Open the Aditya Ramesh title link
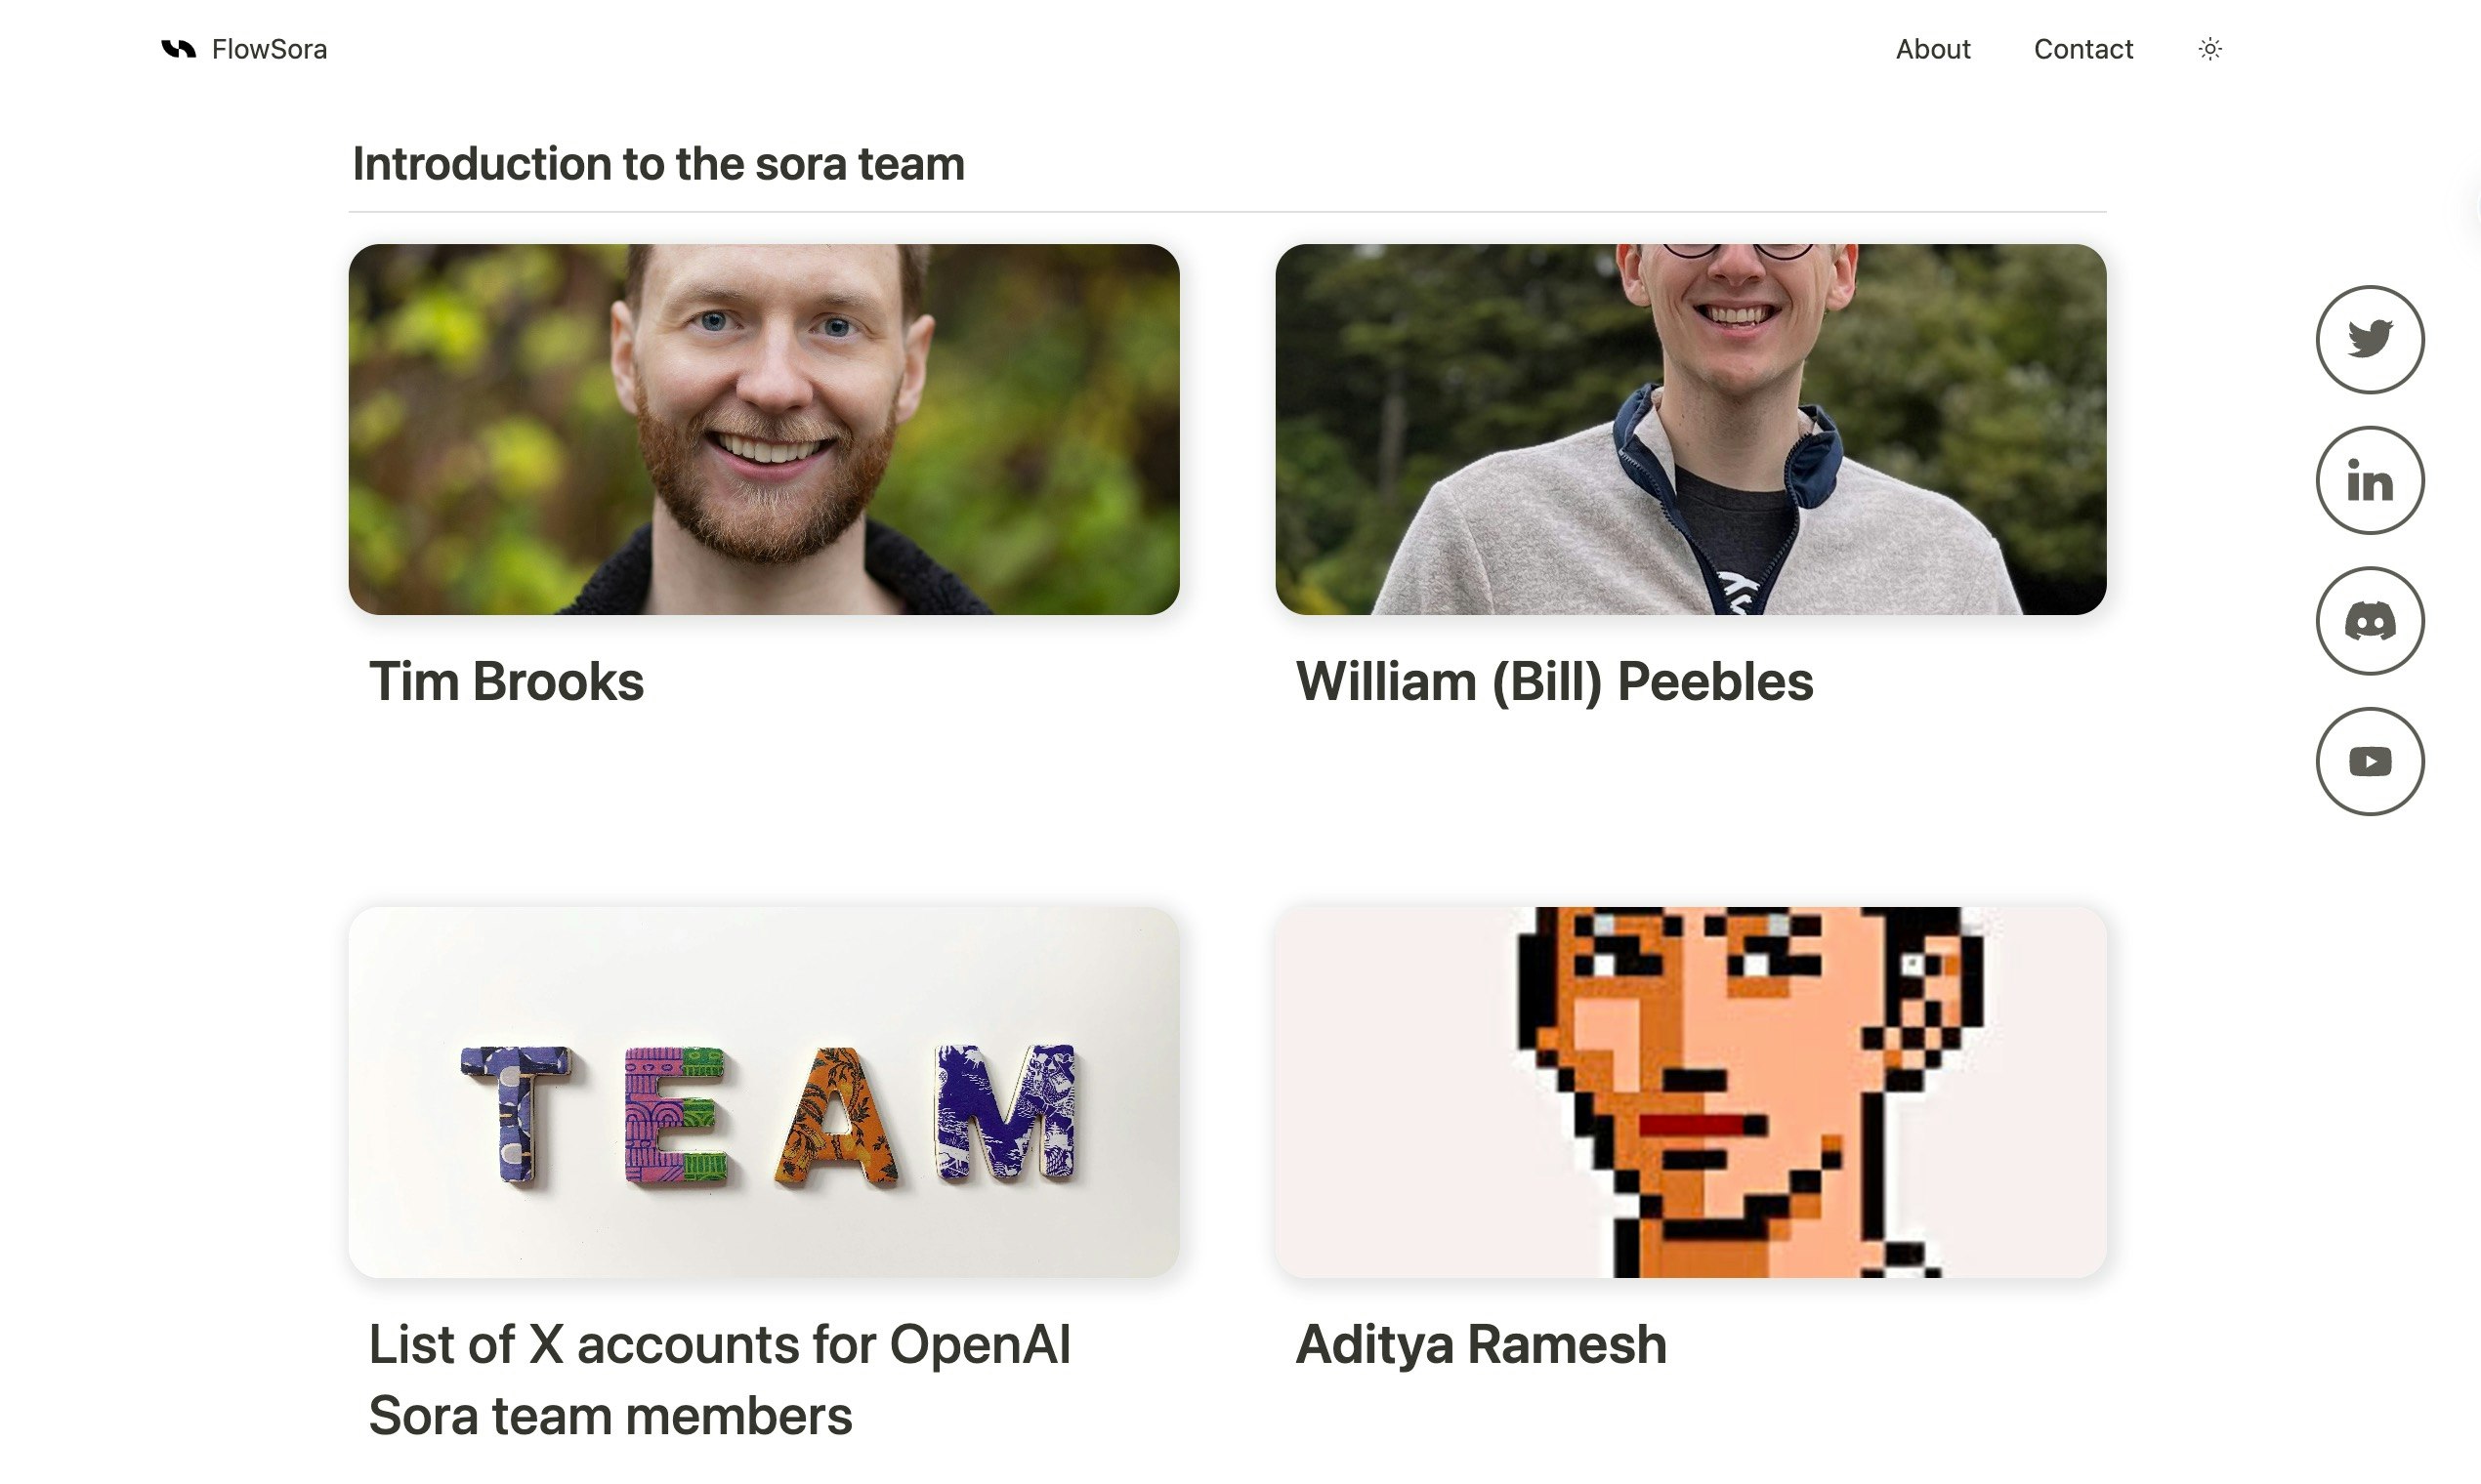Screen dimensions: 2481x1484 coord(1481,1344)
